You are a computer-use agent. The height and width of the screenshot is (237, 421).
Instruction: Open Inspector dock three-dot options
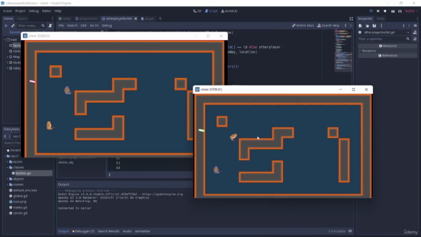[x=417, y=18]
